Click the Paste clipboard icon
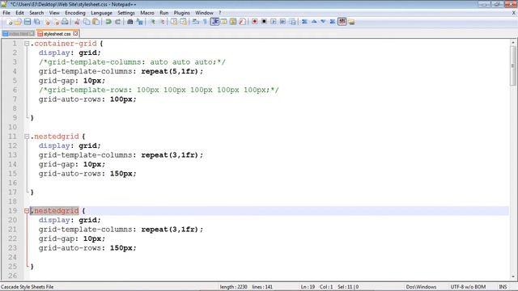518x291 pixels. click(x=96, y=22)
